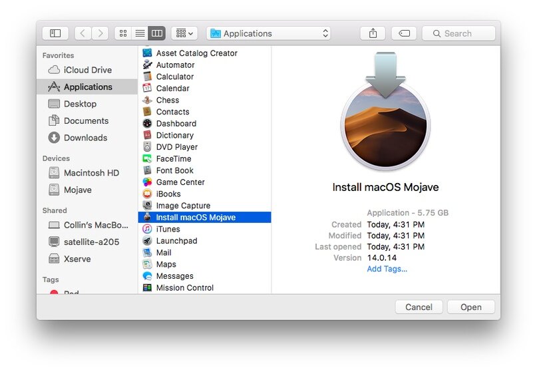Viewport: 537px width, 372px height.
Task: Click the Add Tags… link
Action: 387,269
